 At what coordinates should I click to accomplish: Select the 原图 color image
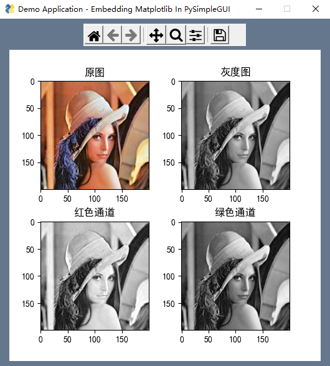tap(95, 136)
